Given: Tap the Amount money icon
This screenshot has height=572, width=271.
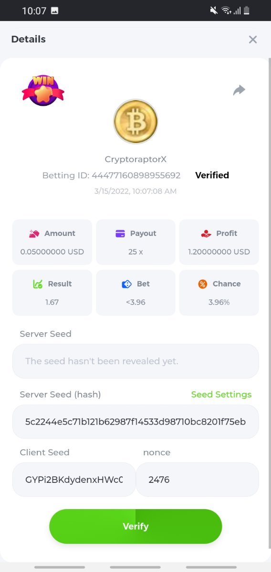Looking at the screenshot, I should (x=34, y=234).
